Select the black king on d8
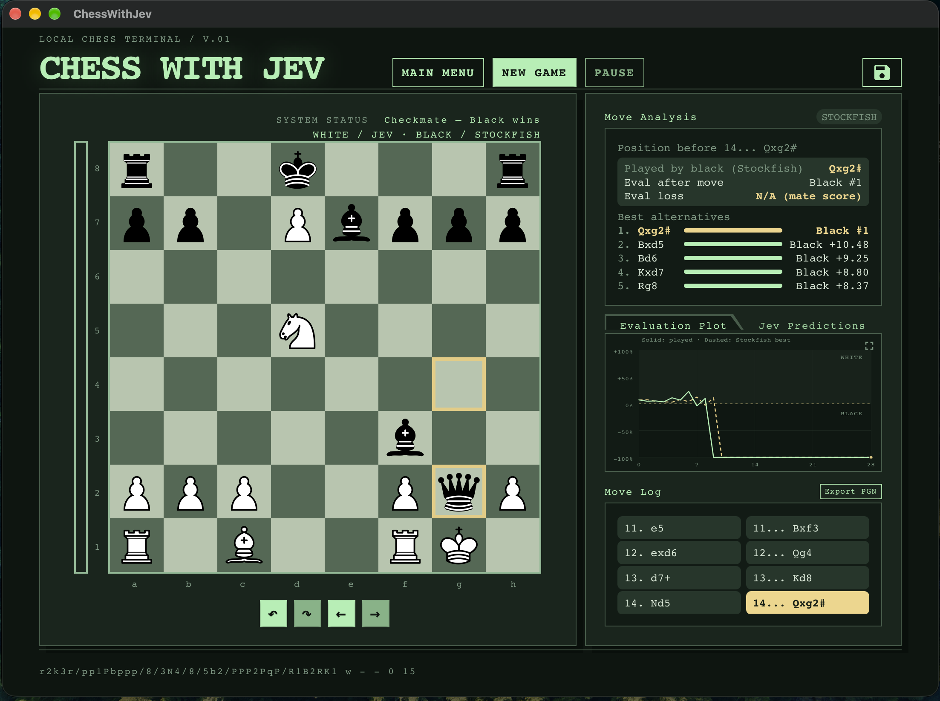 pos(298,170)
